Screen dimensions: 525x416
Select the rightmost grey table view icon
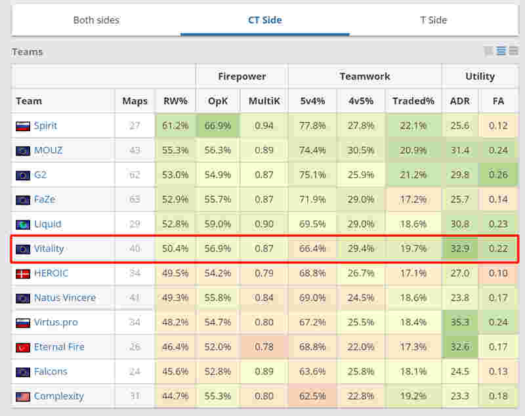(513, 51)
